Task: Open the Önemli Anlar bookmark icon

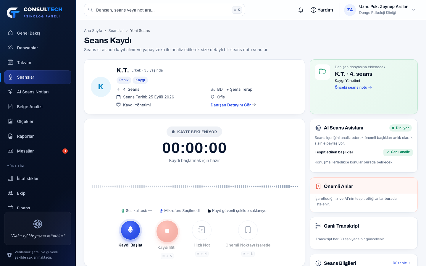Action: (318, 186)
